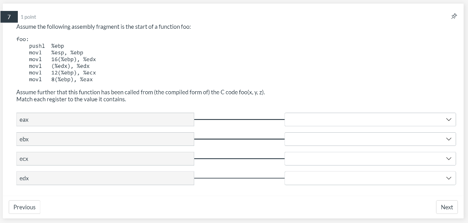Click the ecx register label box
This screenshot has width=468, height=223.
click(105, 159)
